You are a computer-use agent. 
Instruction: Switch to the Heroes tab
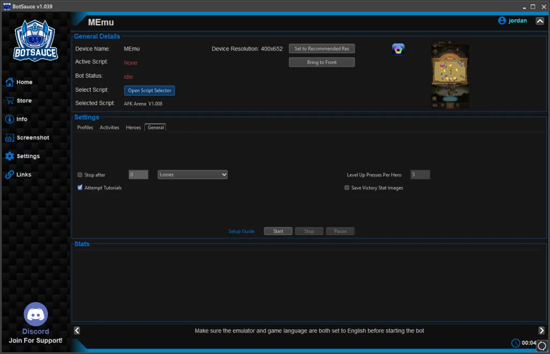coord(133,128)
